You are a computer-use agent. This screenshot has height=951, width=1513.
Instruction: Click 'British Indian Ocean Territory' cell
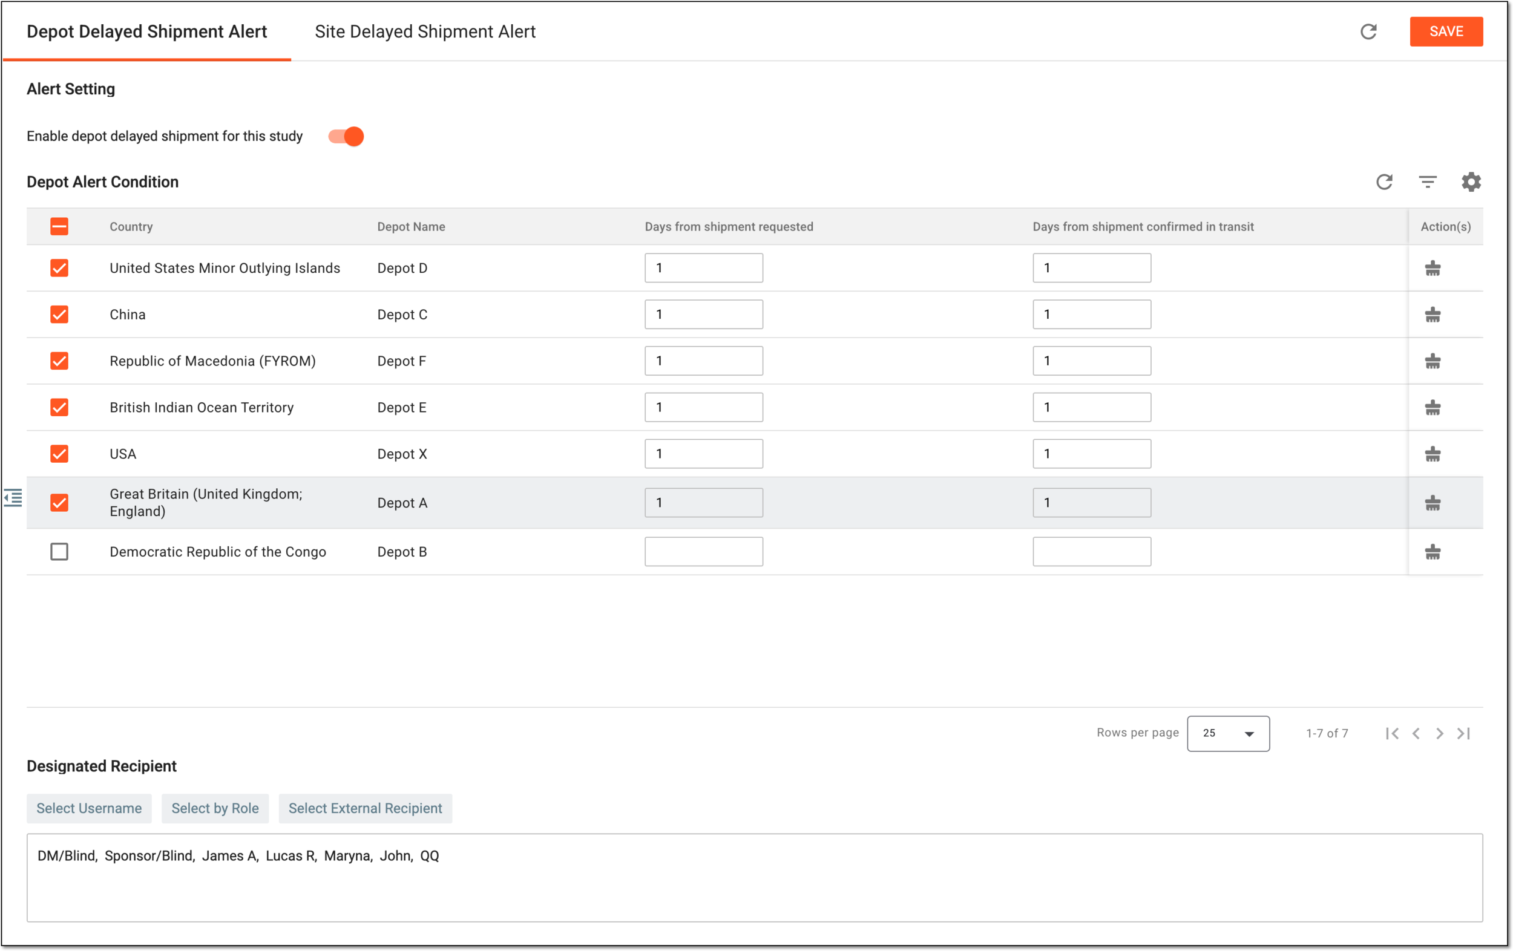pos(201,408)
